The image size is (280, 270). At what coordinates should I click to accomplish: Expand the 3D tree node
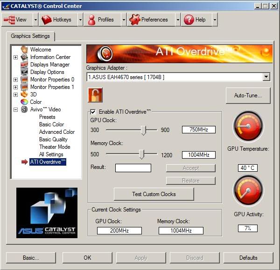(x=16, y=95)
